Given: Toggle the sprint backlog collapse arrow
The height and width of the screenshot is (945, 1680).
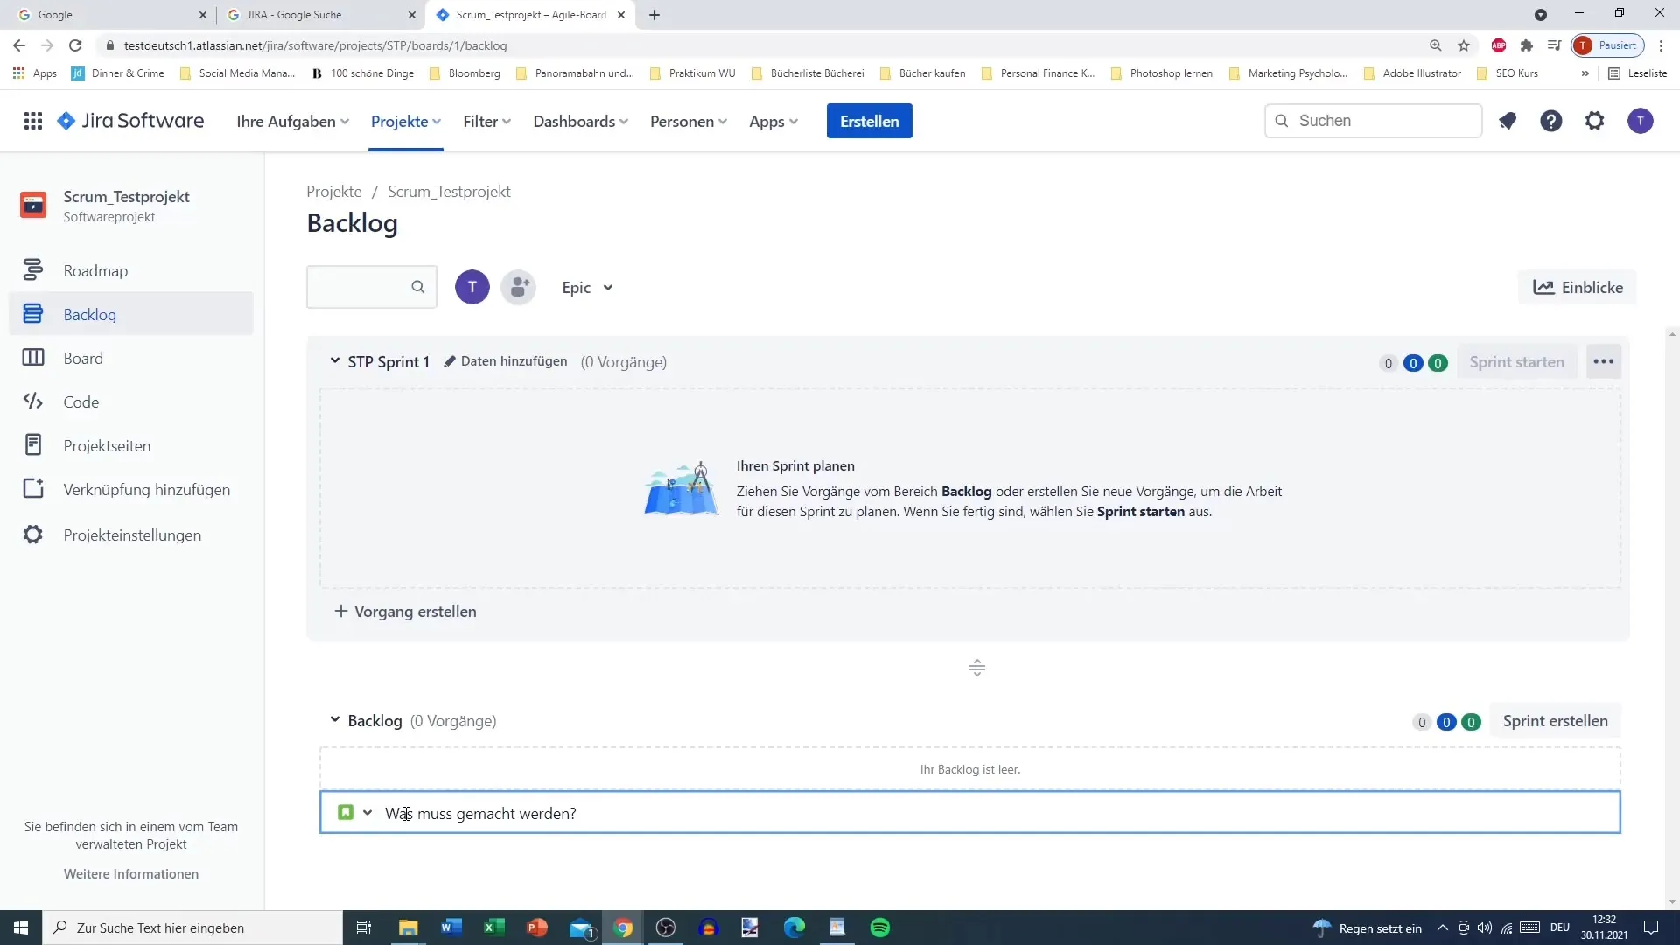Looking at the screenshot, I should 336,361.
